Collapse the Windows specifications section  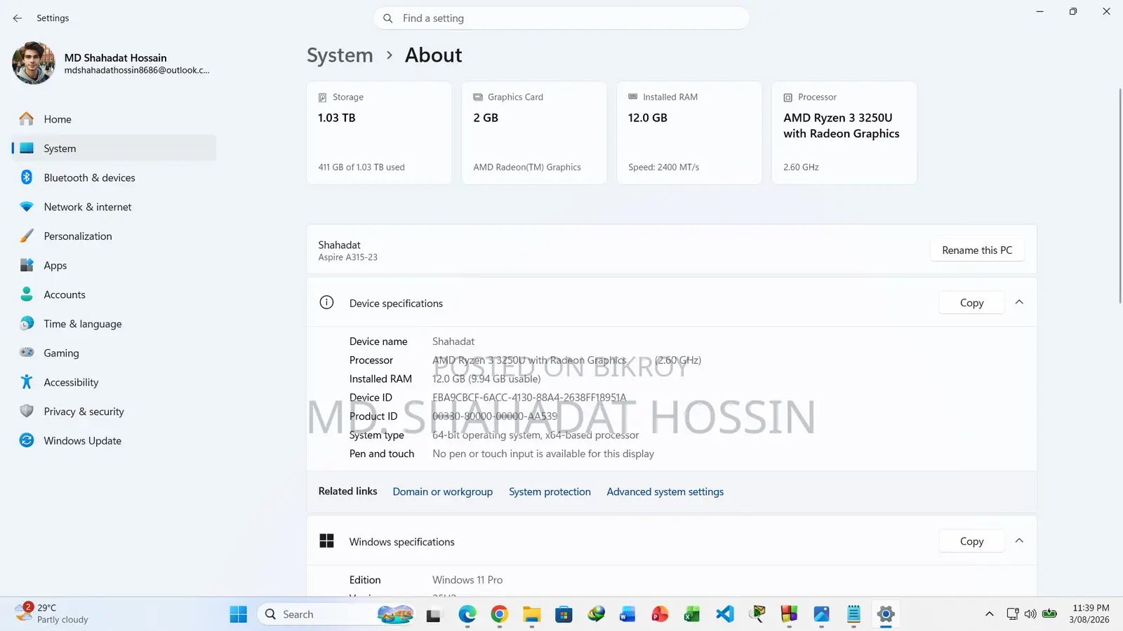click(x=1019, y=541)
